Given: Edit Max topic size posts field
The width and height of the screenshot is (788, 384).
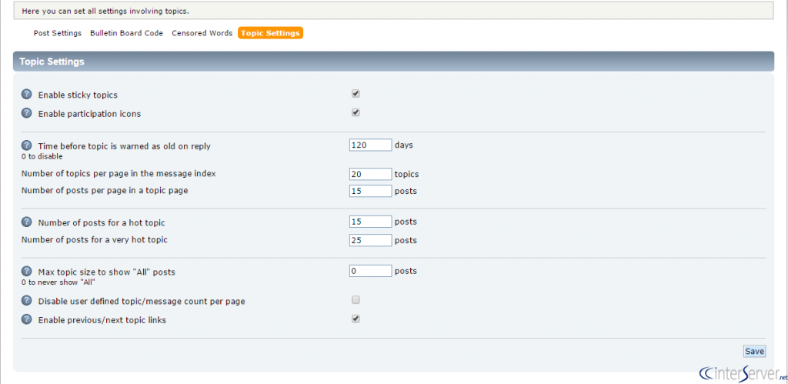Looking at the screenshot, I should [x=370, y=271].
